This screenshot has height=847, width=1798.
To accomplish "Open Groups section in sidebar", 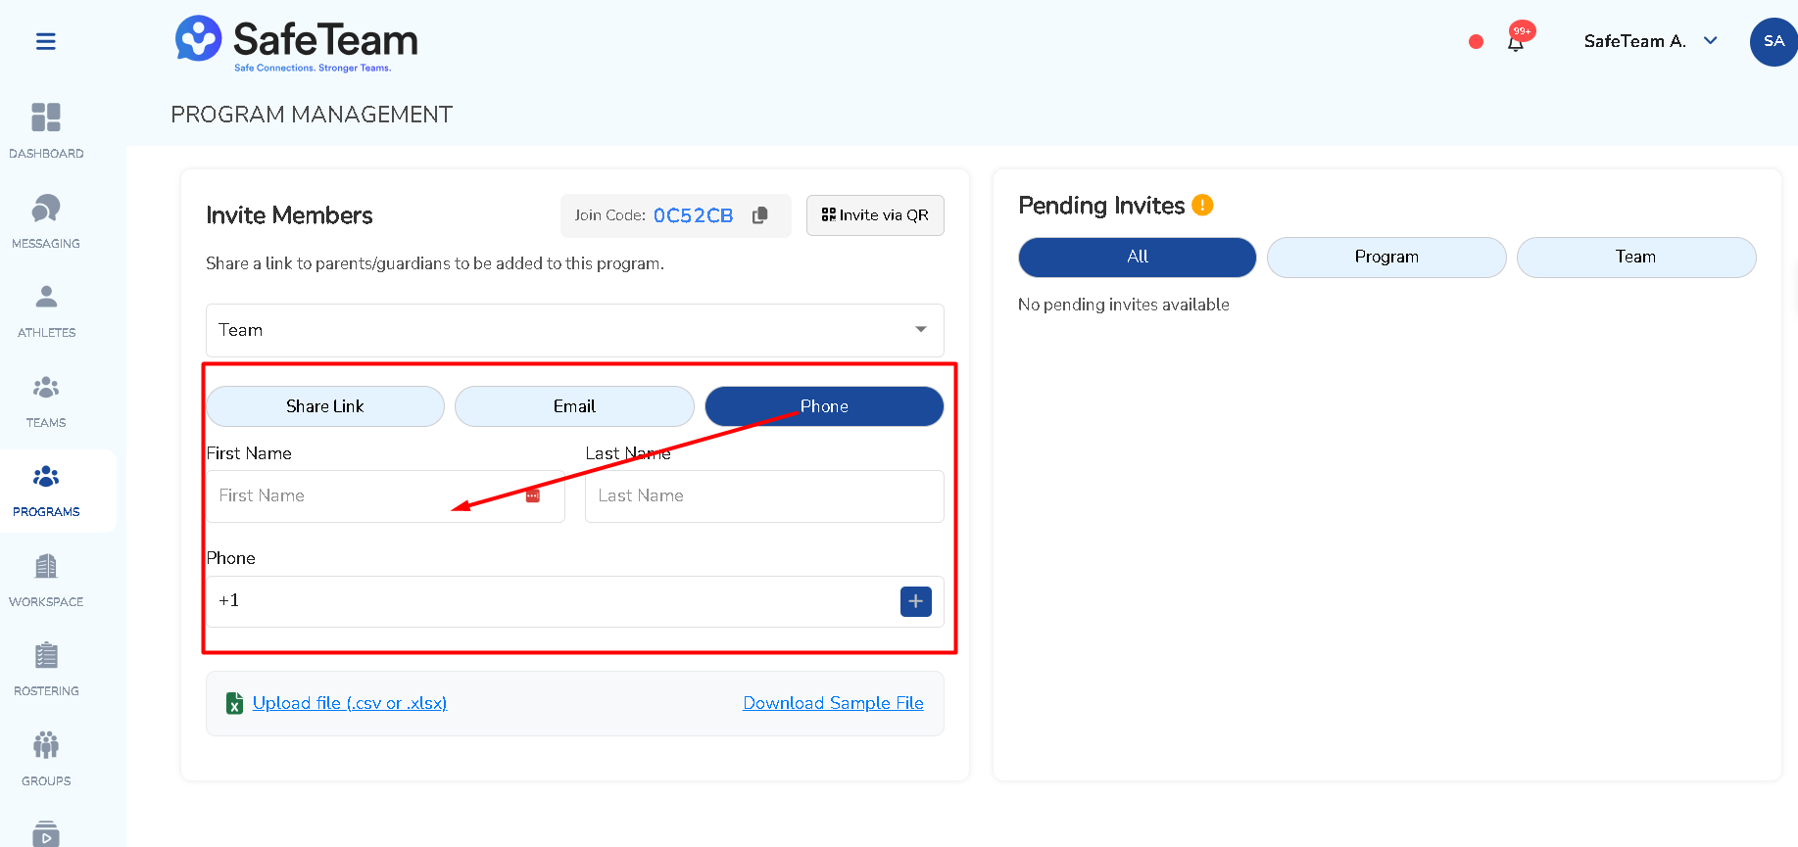I will [x=46, y=759].
